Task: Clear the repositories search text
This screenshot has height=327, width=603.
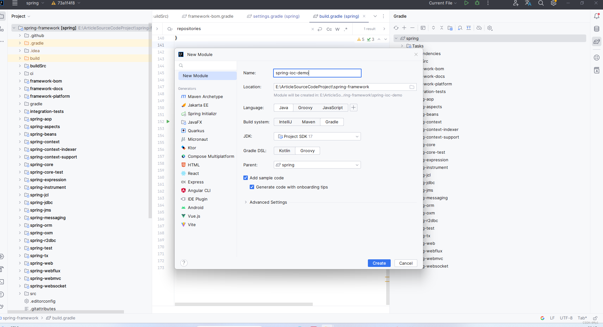Action: pos(313,29)
